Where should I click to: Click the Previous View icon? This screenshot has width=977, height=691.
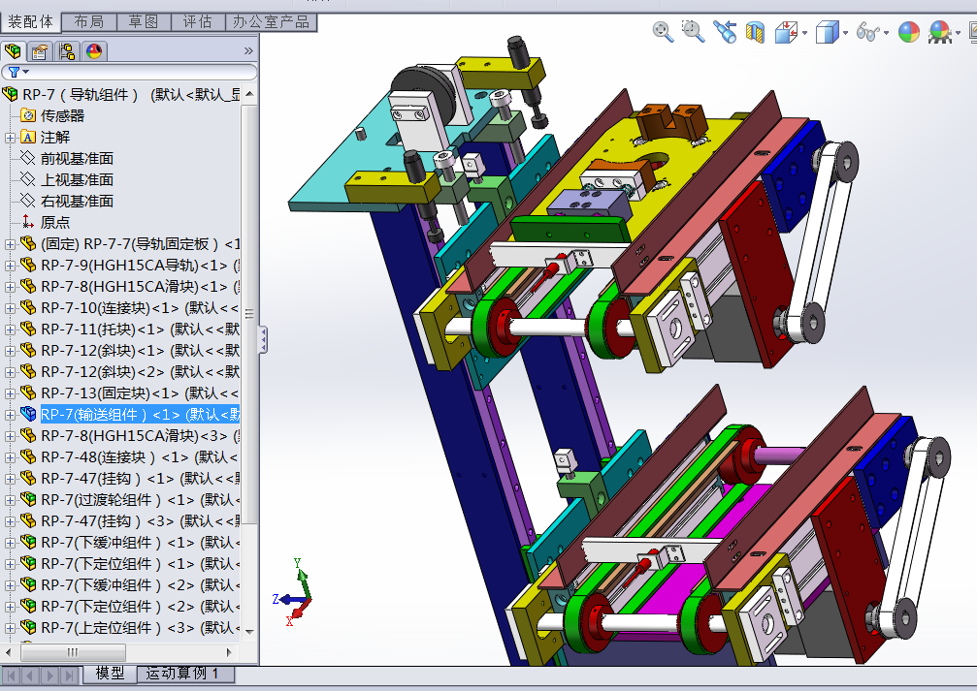[x=725, y=31]
